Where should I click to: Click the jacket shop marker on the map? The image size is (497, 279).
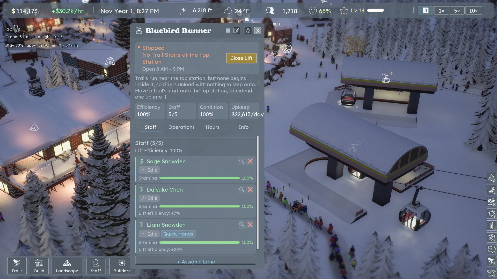110,61
